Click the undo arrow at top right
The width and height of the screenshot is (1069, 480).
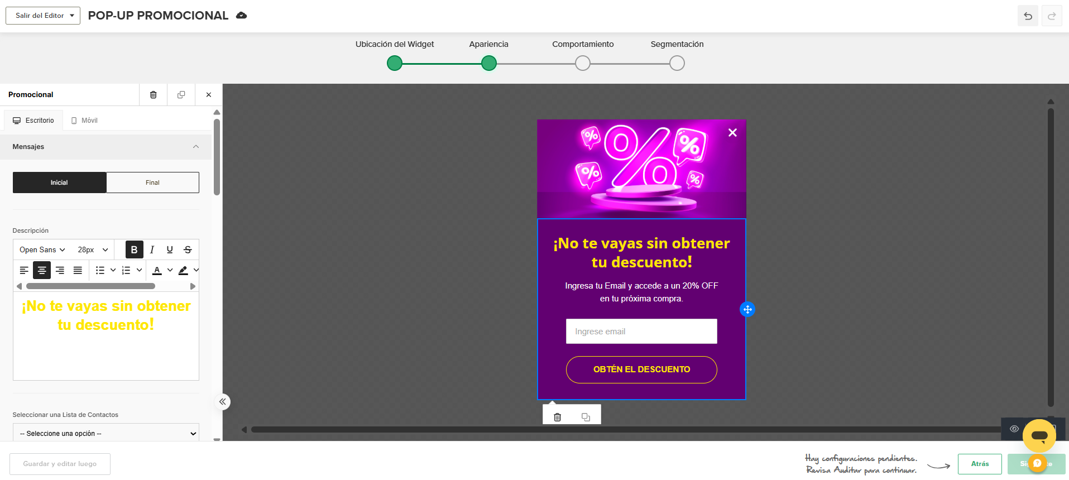(1028, 16)
